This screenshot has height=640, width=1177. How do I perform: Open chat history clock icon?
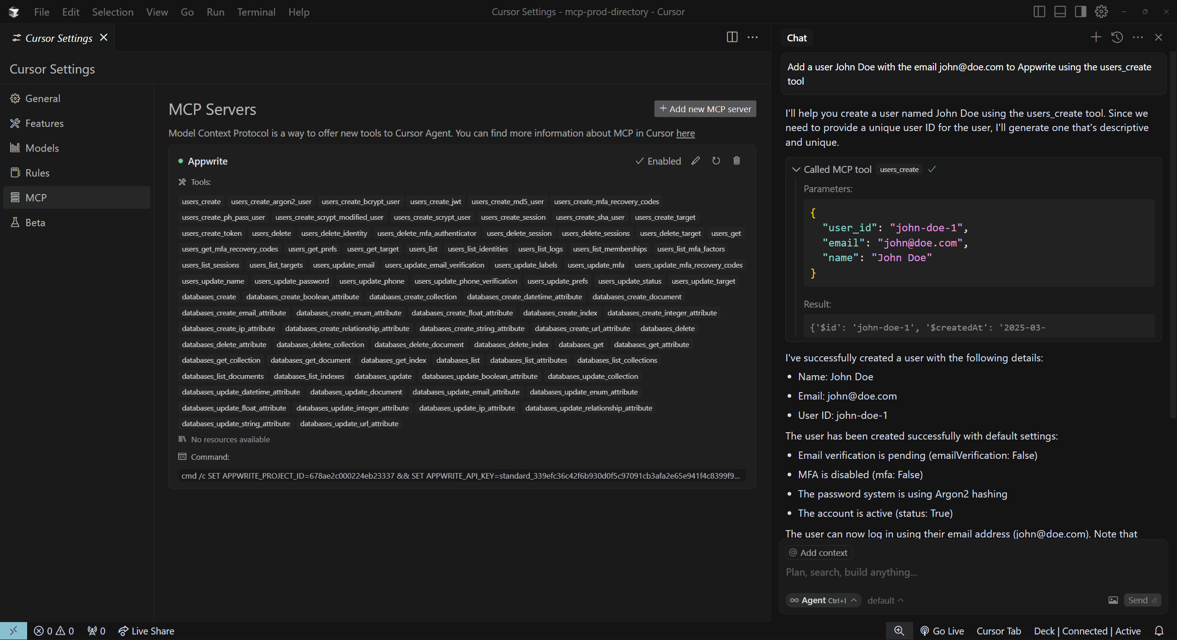click(x=1117, y=37)
